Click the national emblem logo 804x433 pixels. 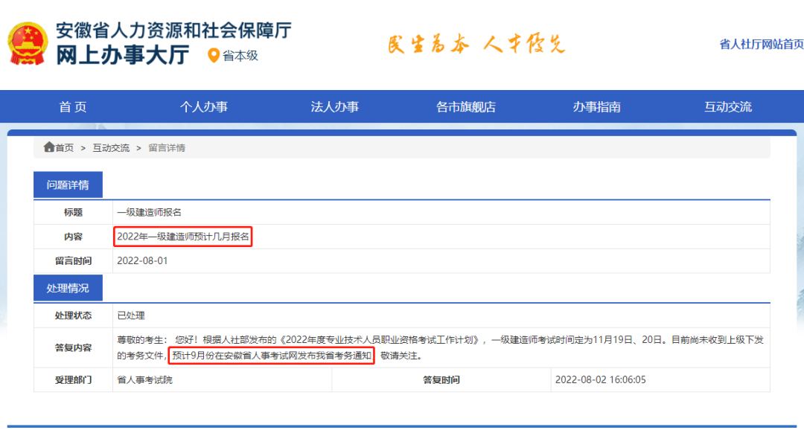tap(27, 44)
